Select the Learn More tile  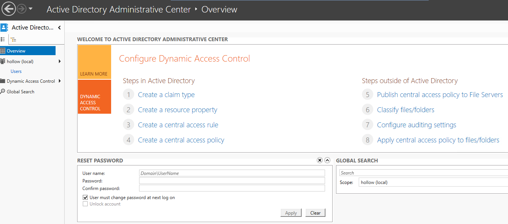coord(94,62)
